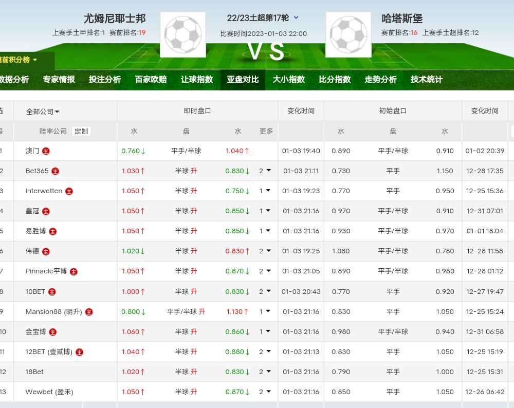Click the 哈塔斯堡 away team soccer ball logo
The height and width of the screenshot is (408, 514).
coord(348,35)
